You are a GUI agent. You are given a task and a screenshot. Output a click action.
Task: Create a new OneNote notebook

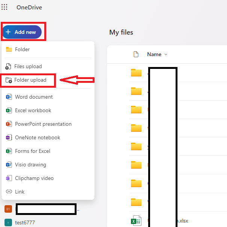(48, 137)
